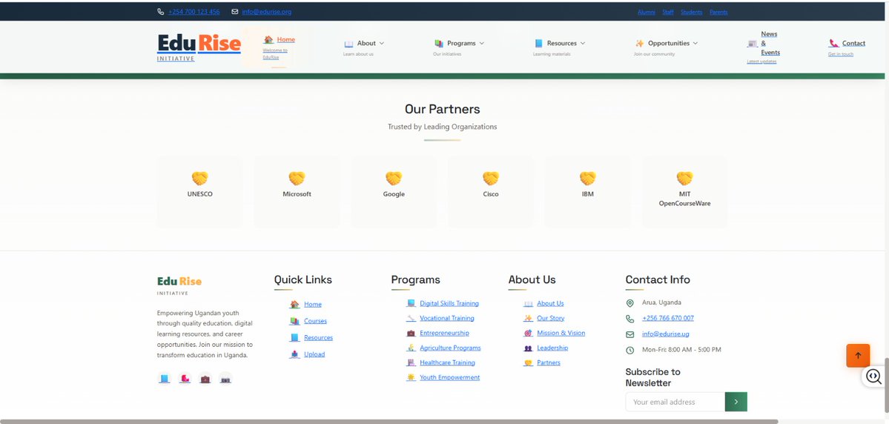Select the UNESCO partner name text
The image size is (889, 424).
click(x=199, y=194)
